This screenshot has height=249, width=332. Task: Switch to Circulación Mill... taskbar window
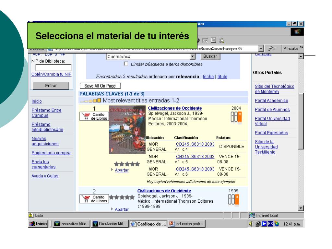(x=110, y=224)
